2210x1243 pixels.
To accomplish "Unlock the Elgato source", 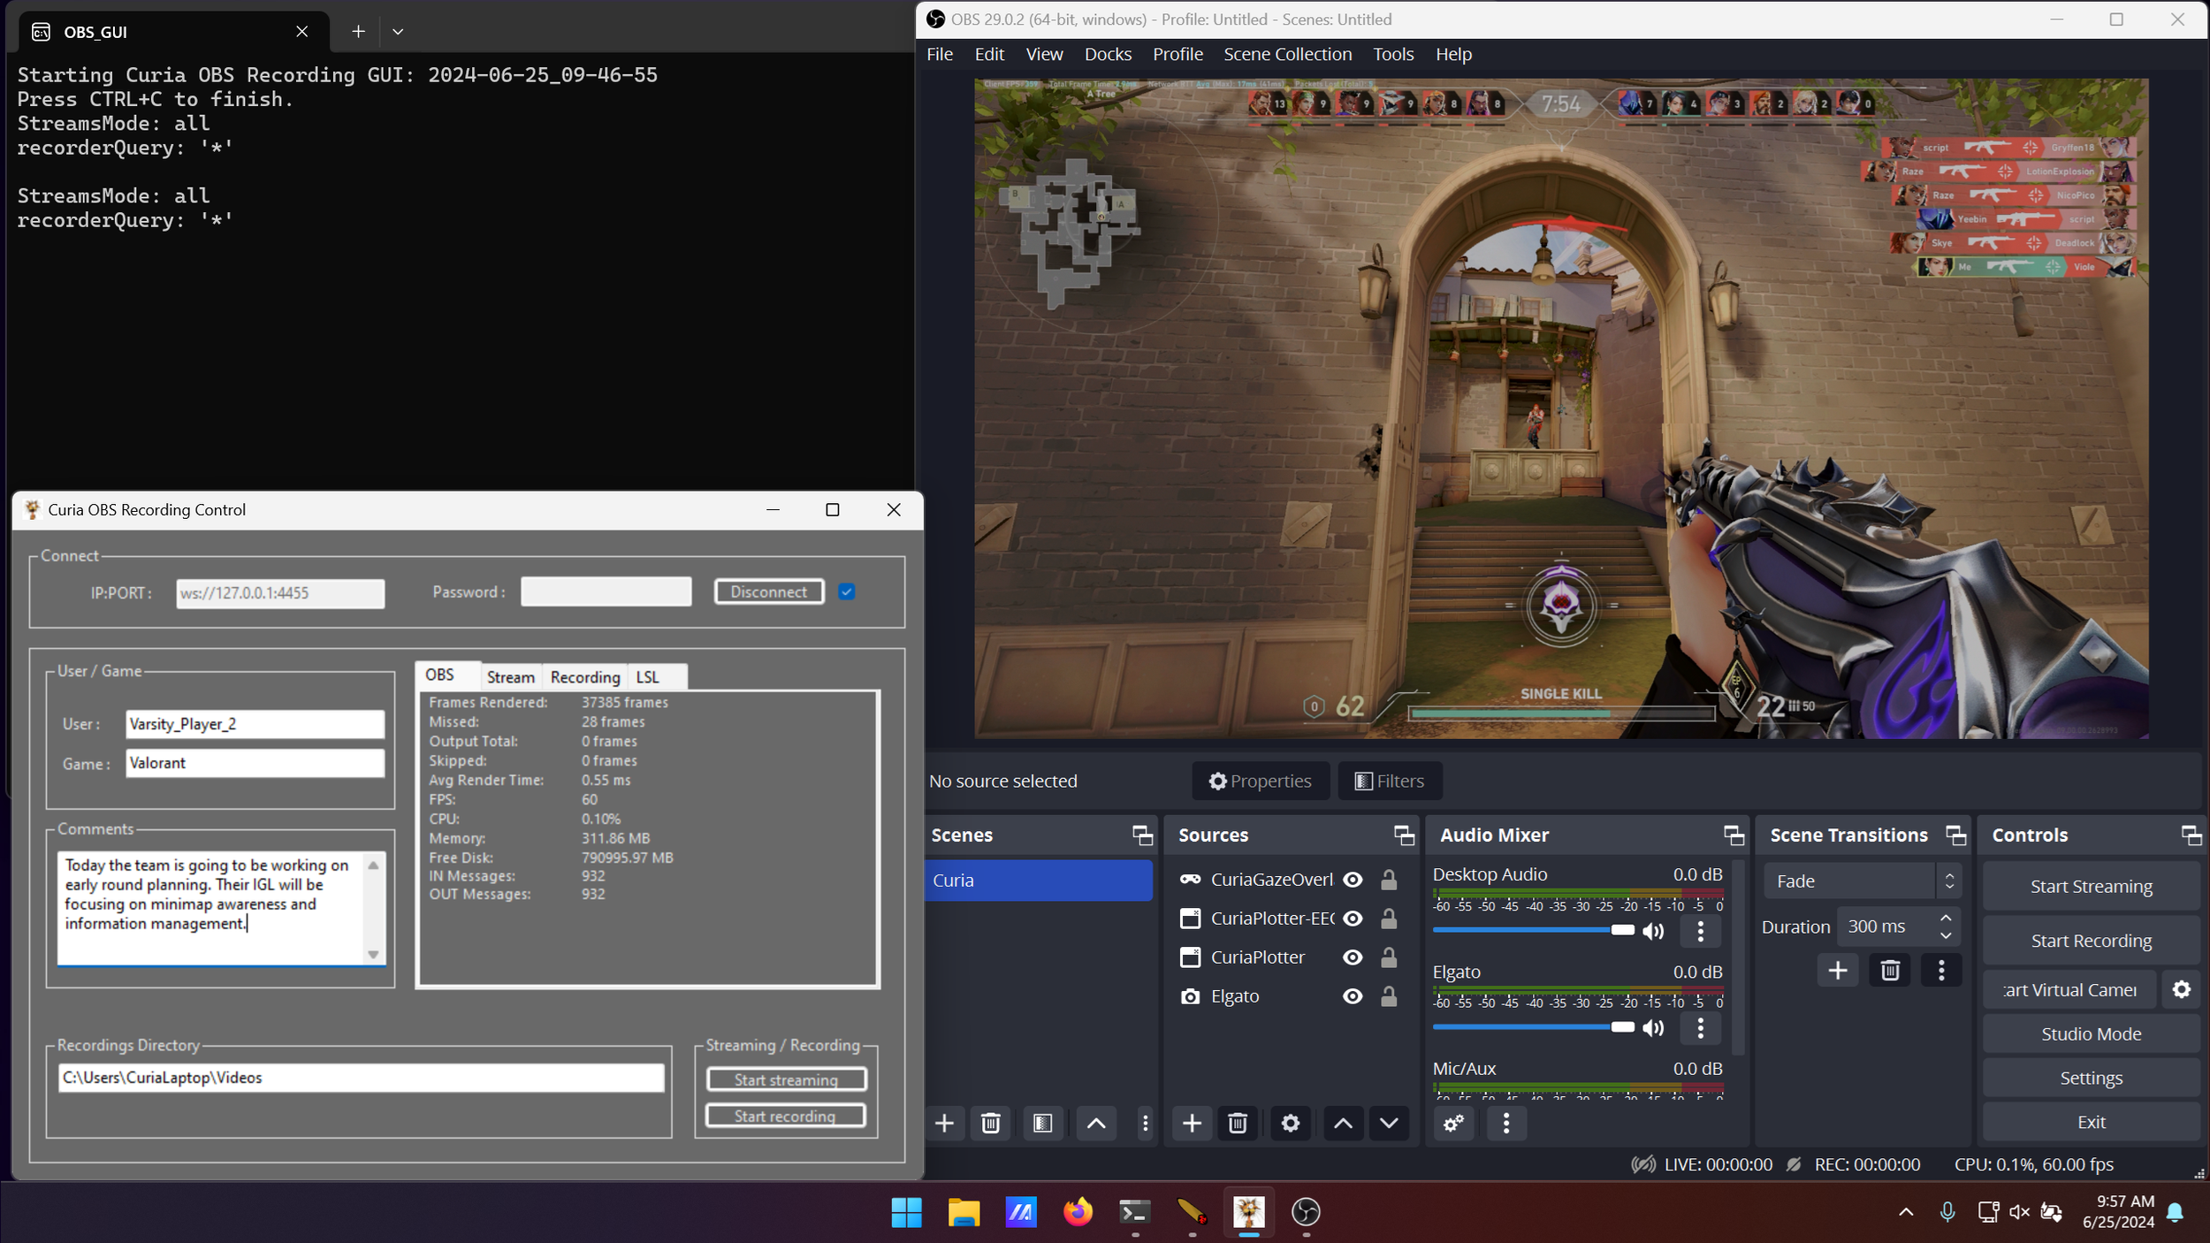I will [1389, 996].
